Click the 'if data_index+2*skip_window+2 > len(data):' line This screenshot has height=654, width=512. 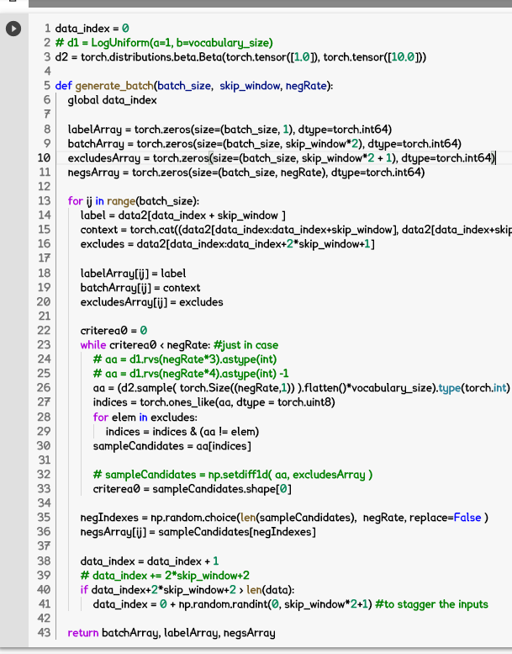click(x=187, y=590)
